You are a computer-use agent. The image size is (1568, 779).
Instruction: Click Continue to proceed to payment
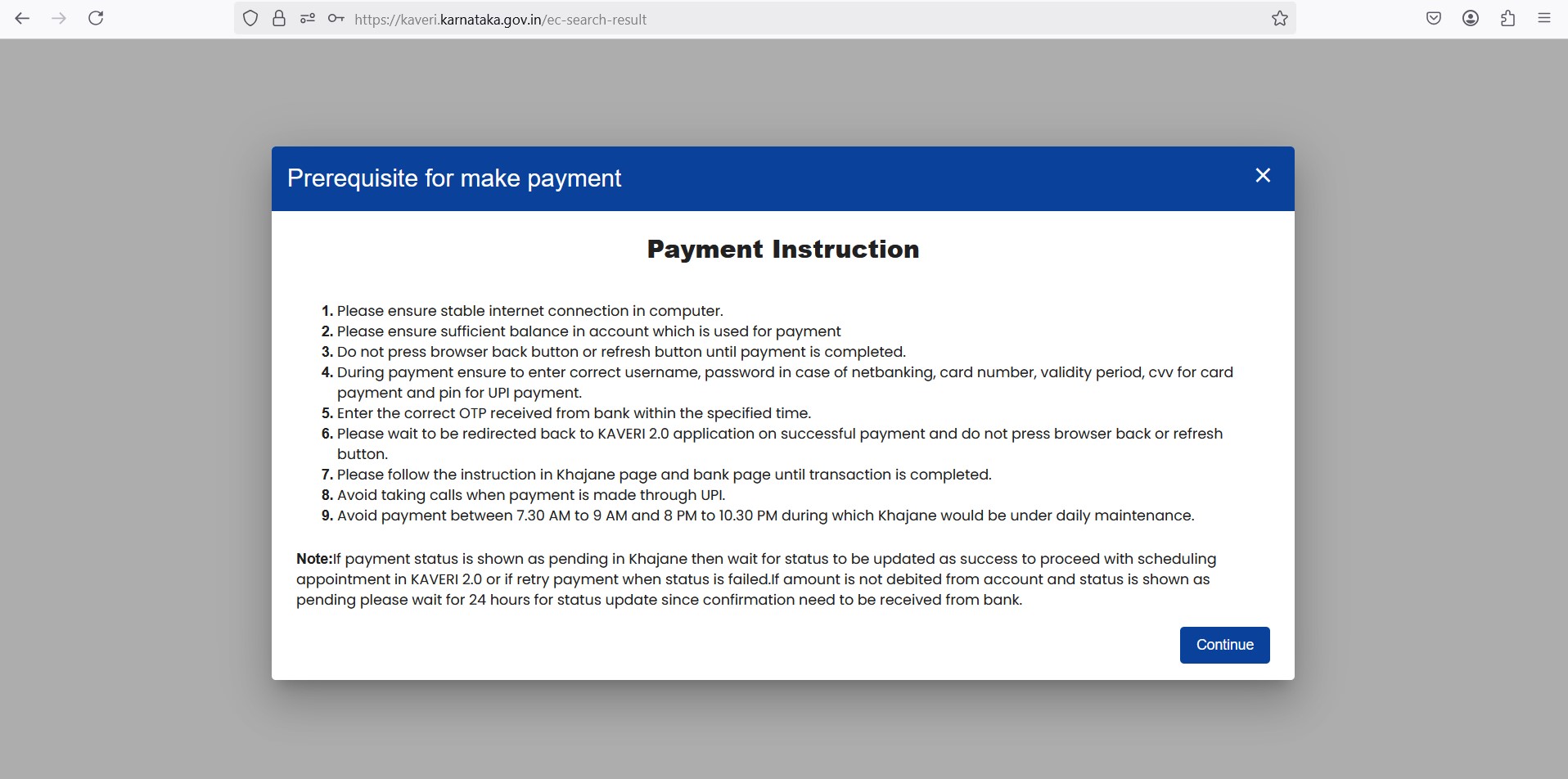pyautogui.click(x=1224, y=645)
